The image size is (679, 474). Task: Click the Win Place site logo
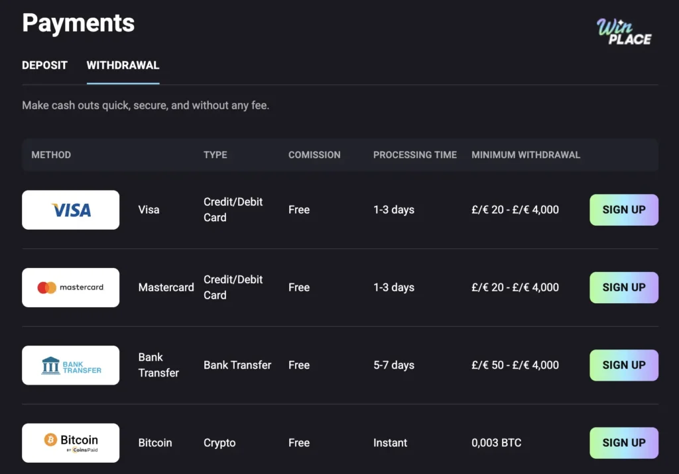[x=624, y=29]
